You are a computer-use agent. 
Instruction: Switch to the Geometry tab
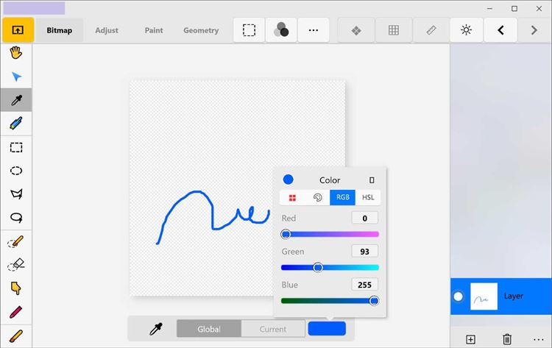coord(201,30)
